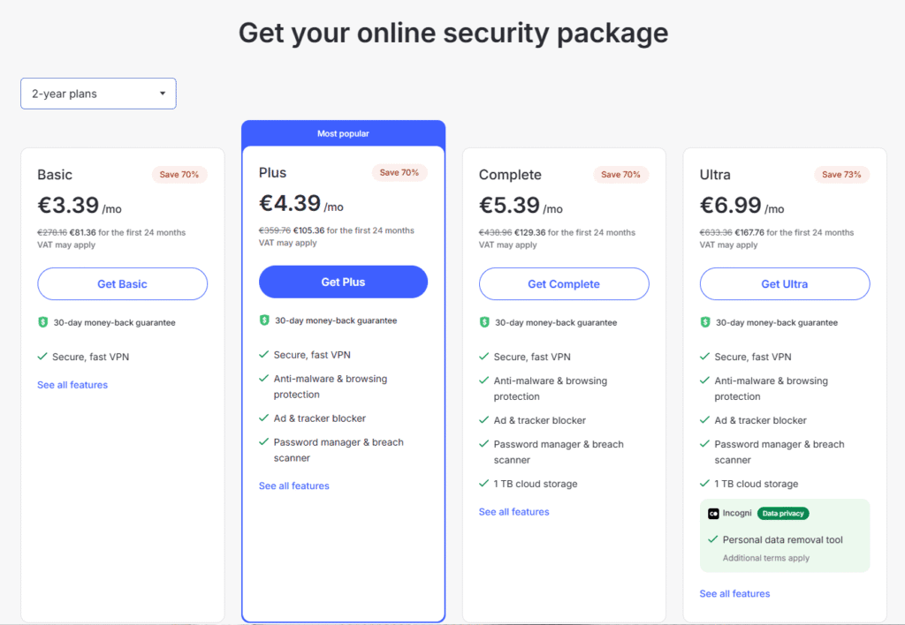Click the Most popular banner above Plus
This screenshot has width=905, height=625.
(343, 133)
